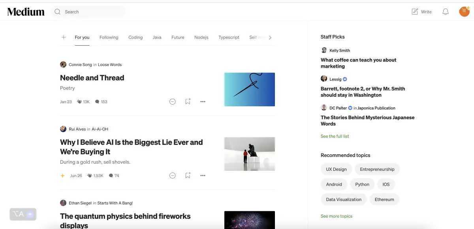
Task: Click DC Palter's avatar
Action: tap(324, 107)
